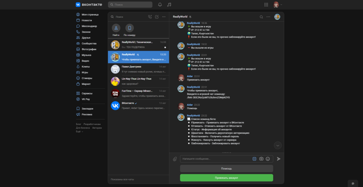Viewport: 363px width, 187px height.
Task: Click the Закладки bookmark icon
Action: [x=78, y=109]
